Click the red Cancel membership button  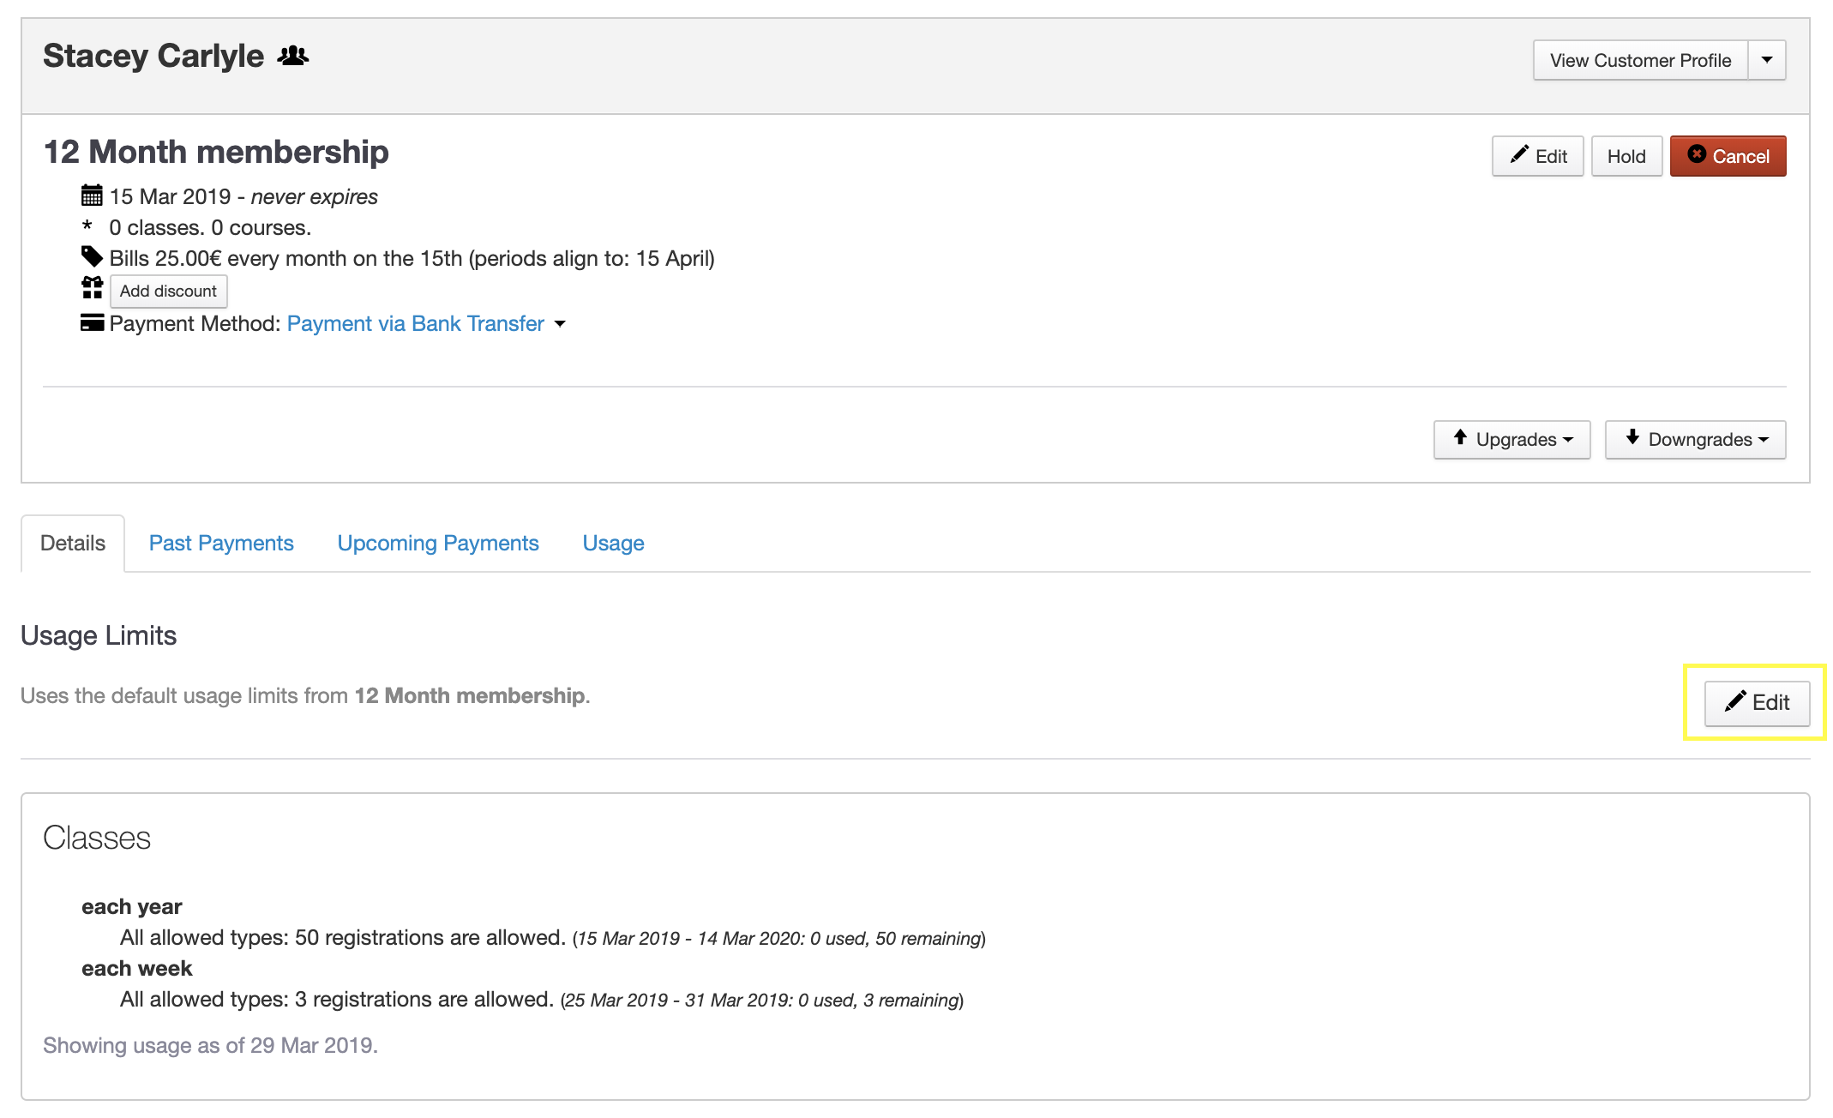pyautogui.click(x=1728, y=156)
